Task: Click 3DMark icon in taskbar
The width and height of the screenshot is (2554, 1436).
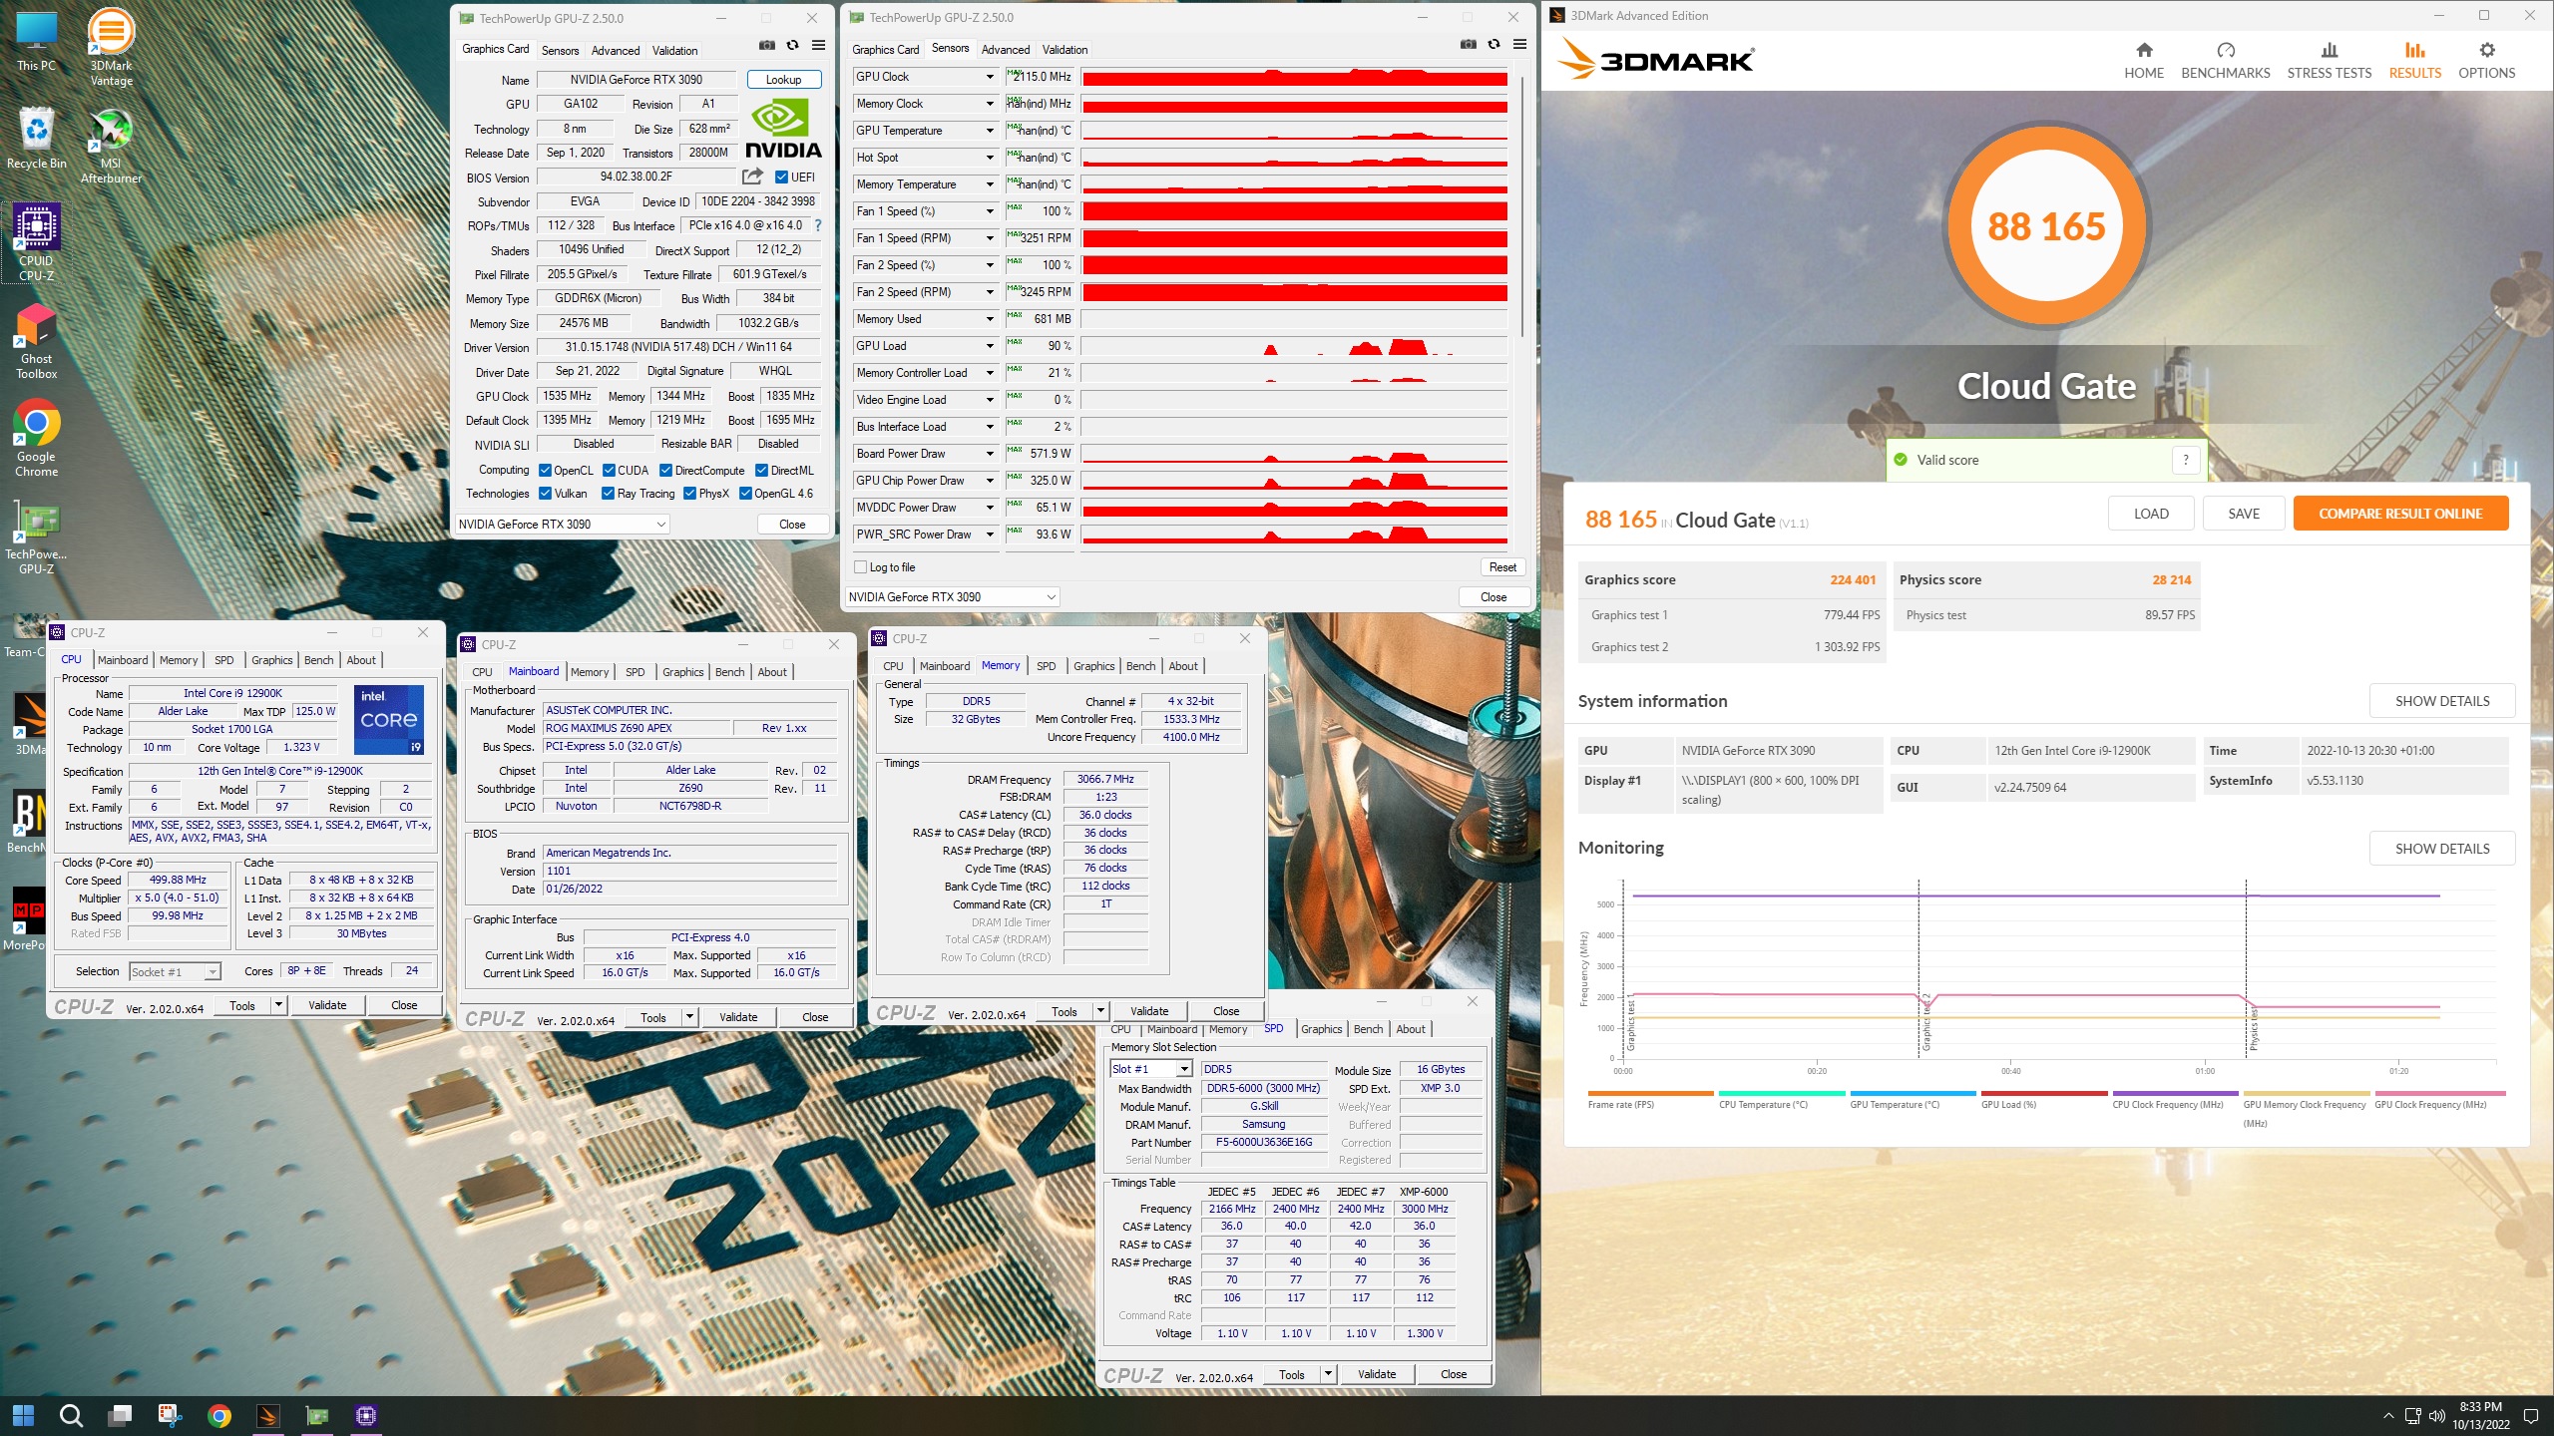Action: tap(268, 1415)
